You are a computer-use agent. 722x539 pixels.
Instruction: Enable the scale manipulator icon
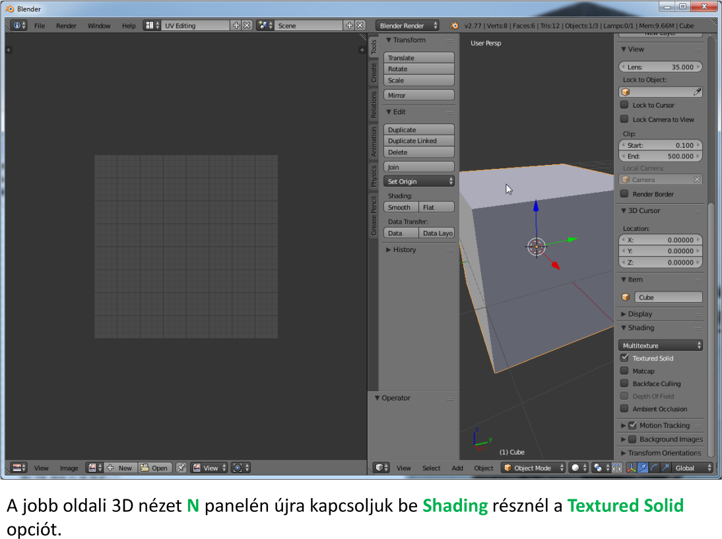[x=665, y=468]
